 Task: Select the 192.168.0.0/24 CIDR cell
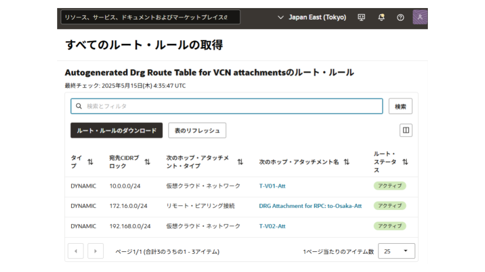130,226
